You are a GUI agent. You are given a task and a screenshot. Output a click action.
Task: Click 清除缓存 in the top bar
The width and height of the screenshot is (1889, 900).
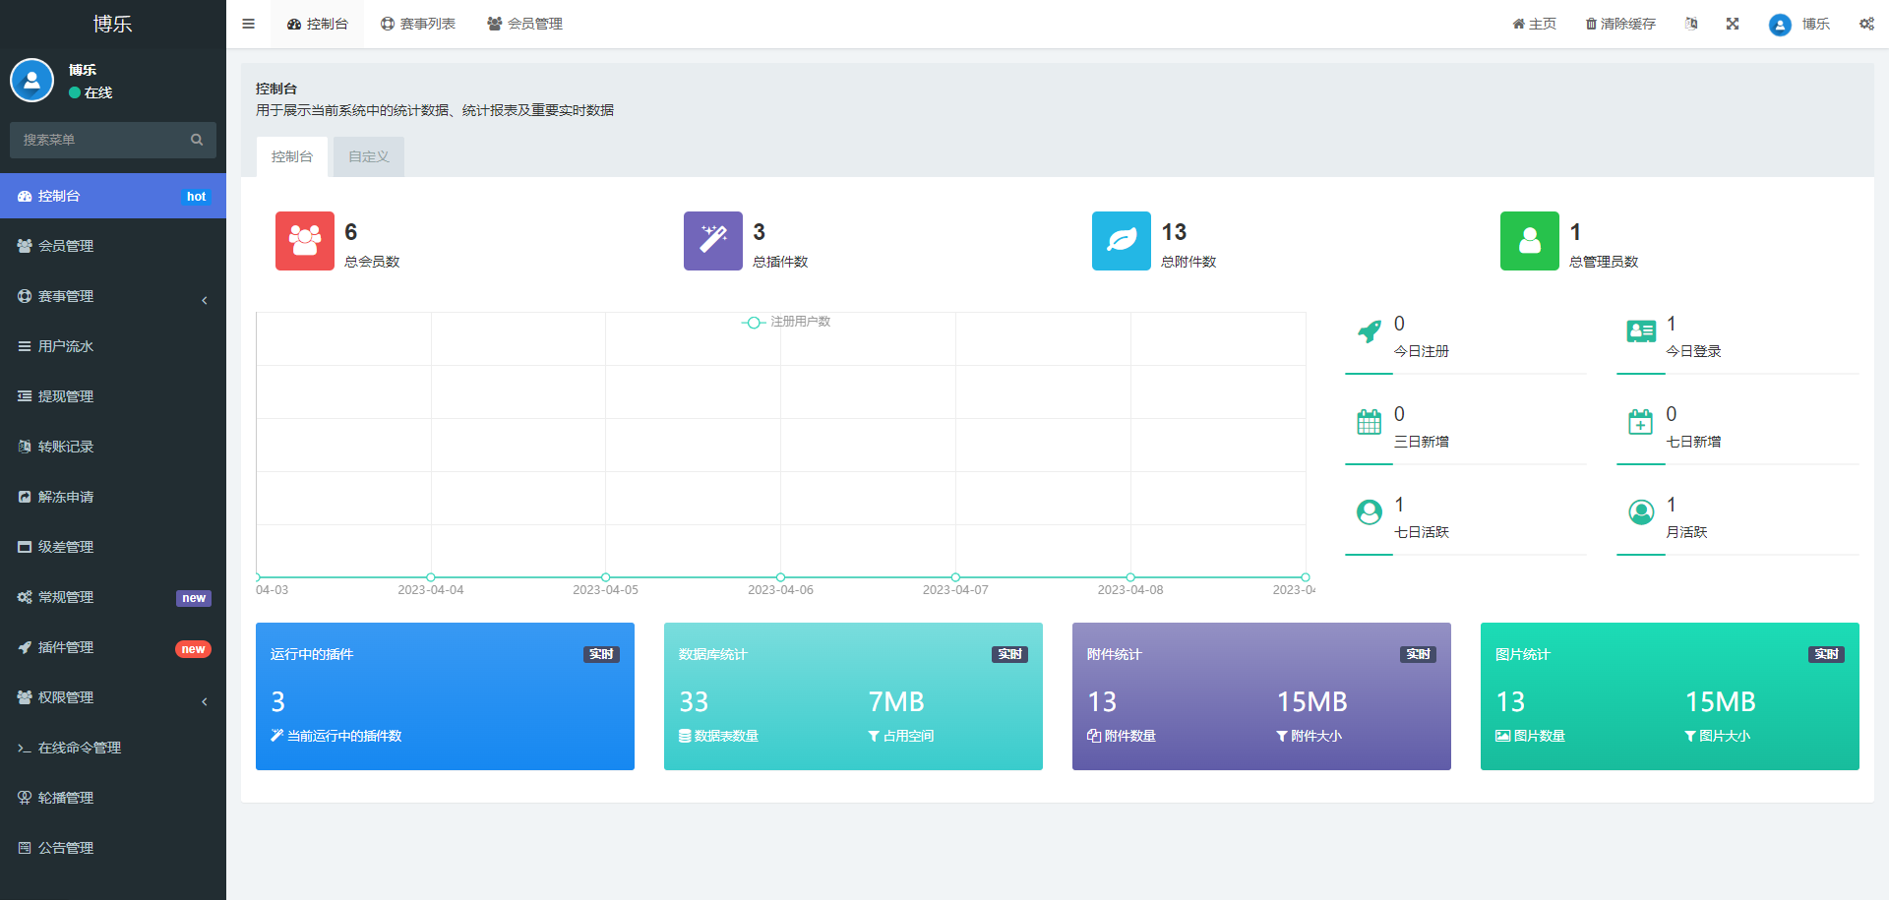[1620, 24]
